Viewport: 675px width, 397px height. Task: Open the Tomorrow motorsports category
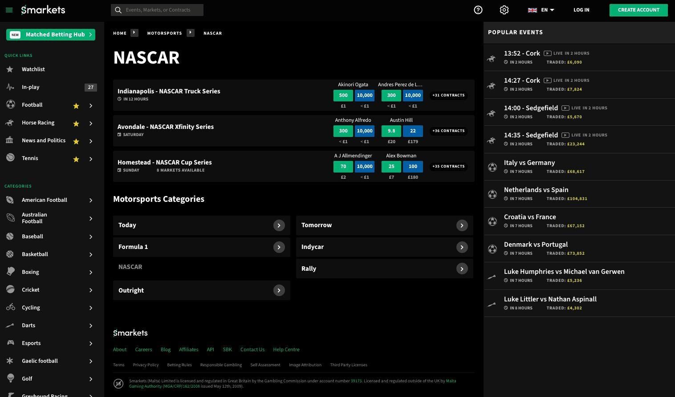pyautogui.click(x=384, y=225)
